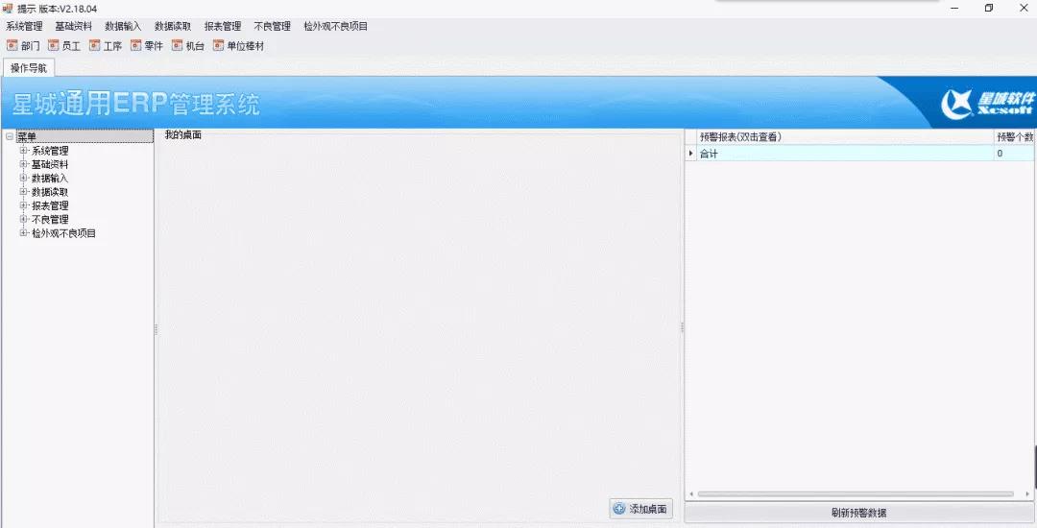Switch to the 操作导航 tab
This screenshot has height=528, width=1037.
point(29,68)
